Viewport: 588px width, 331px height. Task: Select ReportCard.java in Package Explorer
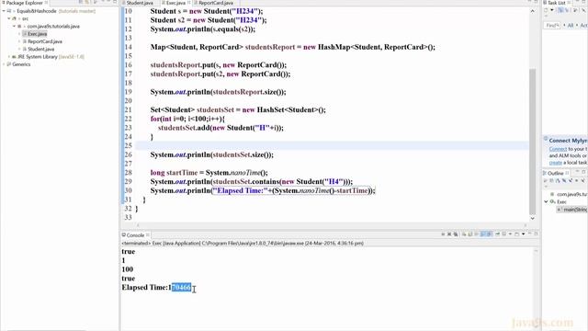tap(45, 41)
